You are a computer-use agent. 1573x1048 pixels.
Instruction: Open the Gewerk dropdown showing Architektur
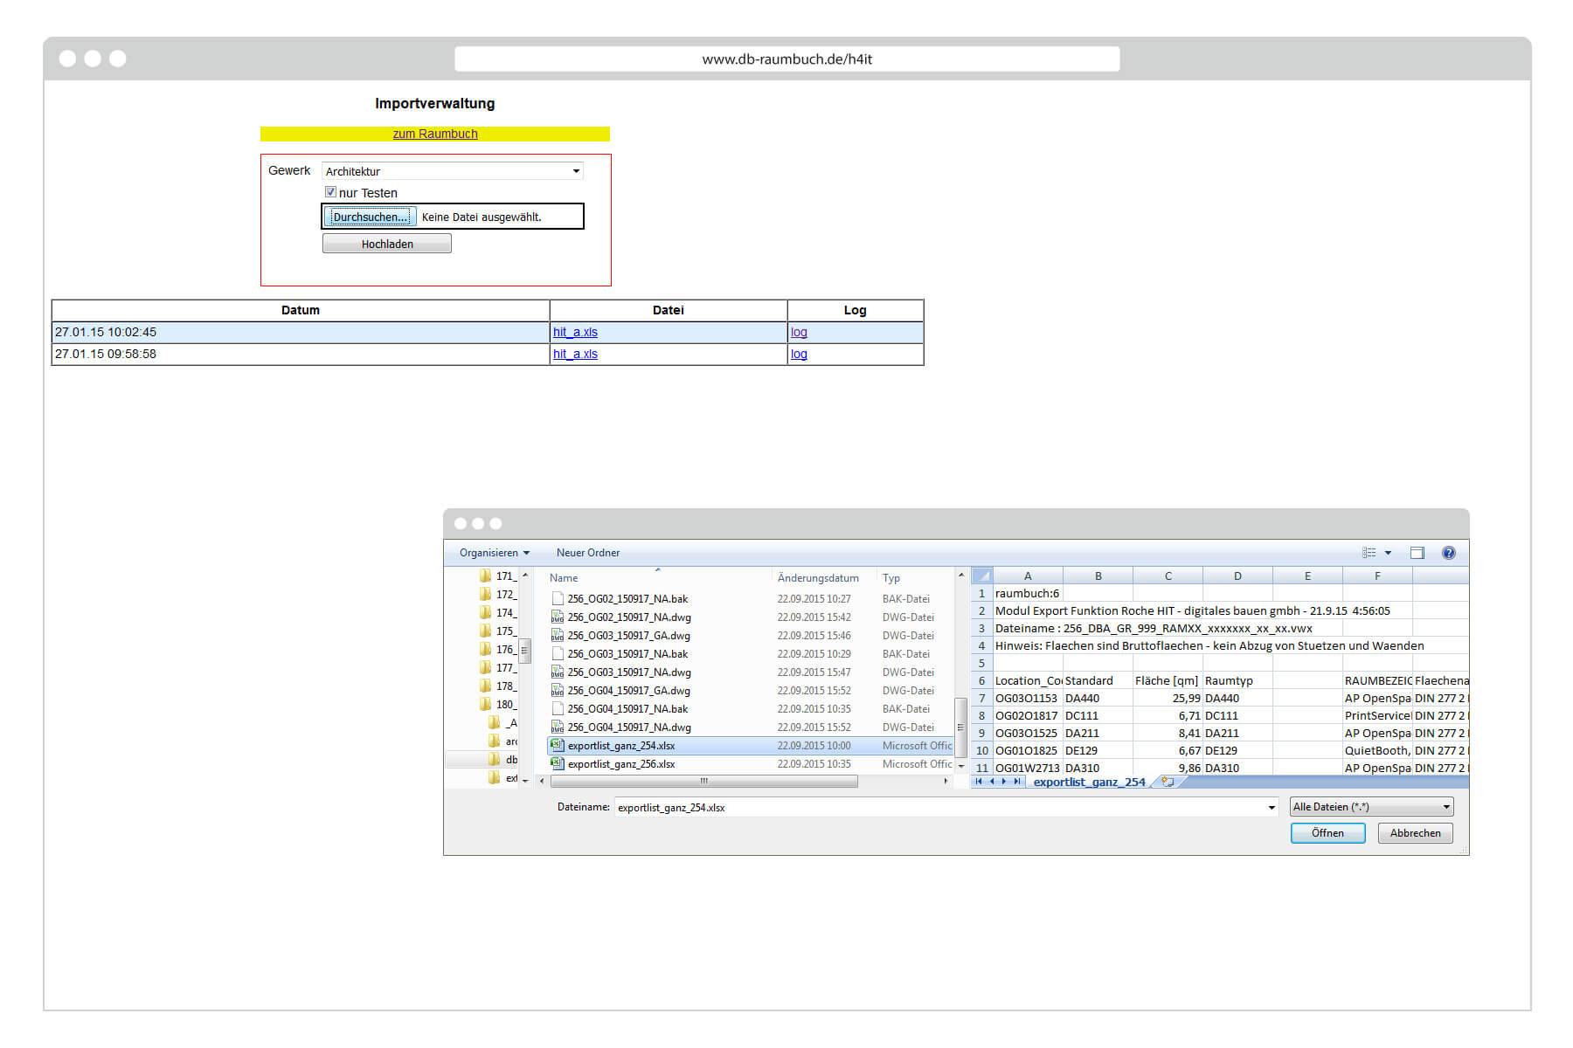click(452, 171)
